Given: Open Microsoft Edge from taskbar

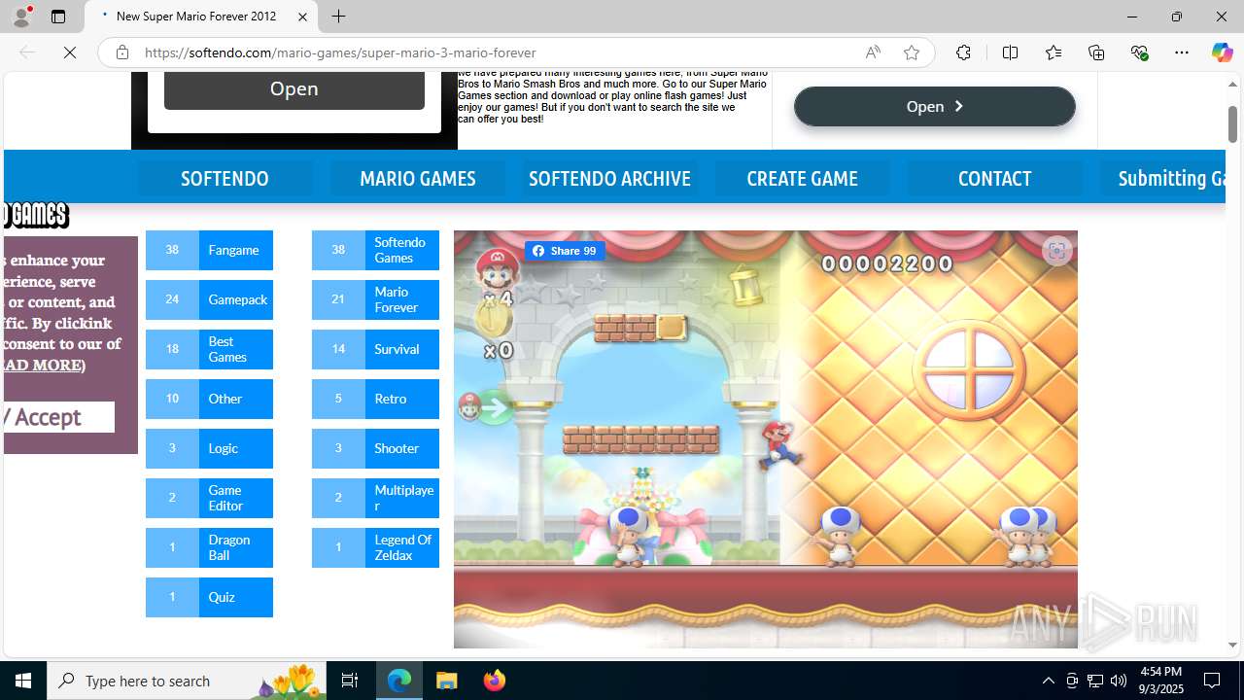Looking at the screenshot, I should click(x=399, y=681).
